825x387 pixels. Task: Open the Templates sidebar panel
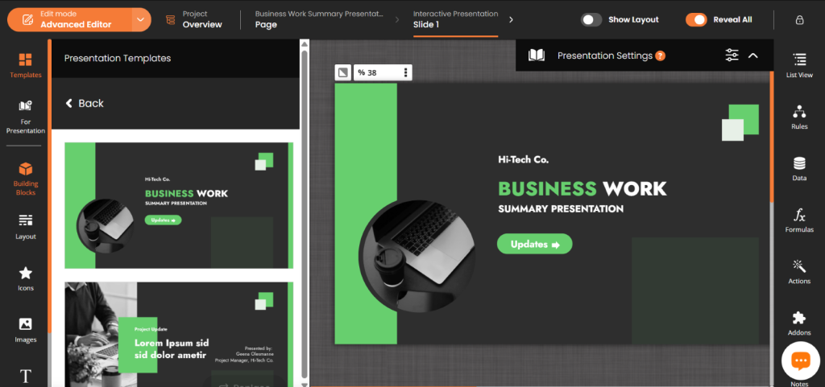[x=25, y=65]
